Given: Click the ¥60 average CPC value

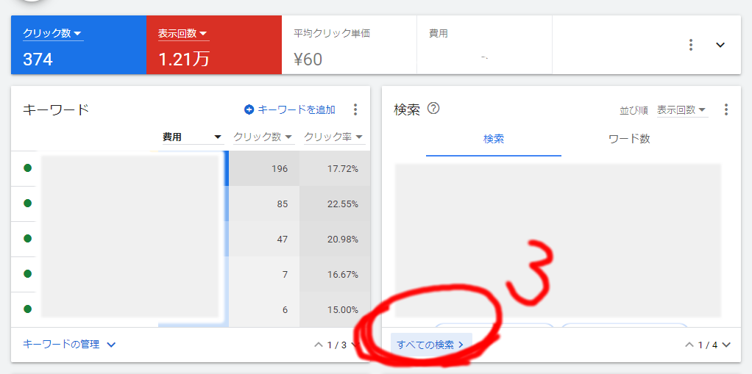Looking at the screenshot, I should 308,60.
